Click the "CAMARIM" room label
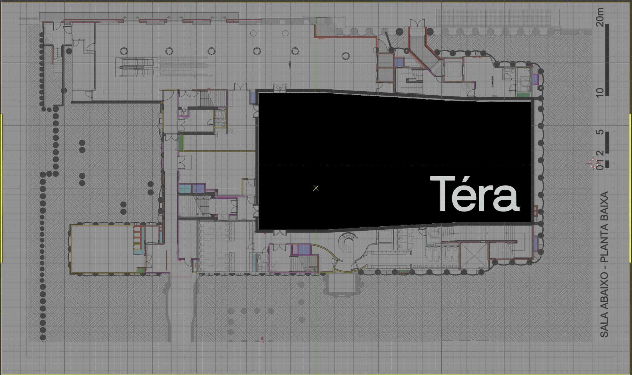Viewport: 632px width, 375px height. [493, 82]
